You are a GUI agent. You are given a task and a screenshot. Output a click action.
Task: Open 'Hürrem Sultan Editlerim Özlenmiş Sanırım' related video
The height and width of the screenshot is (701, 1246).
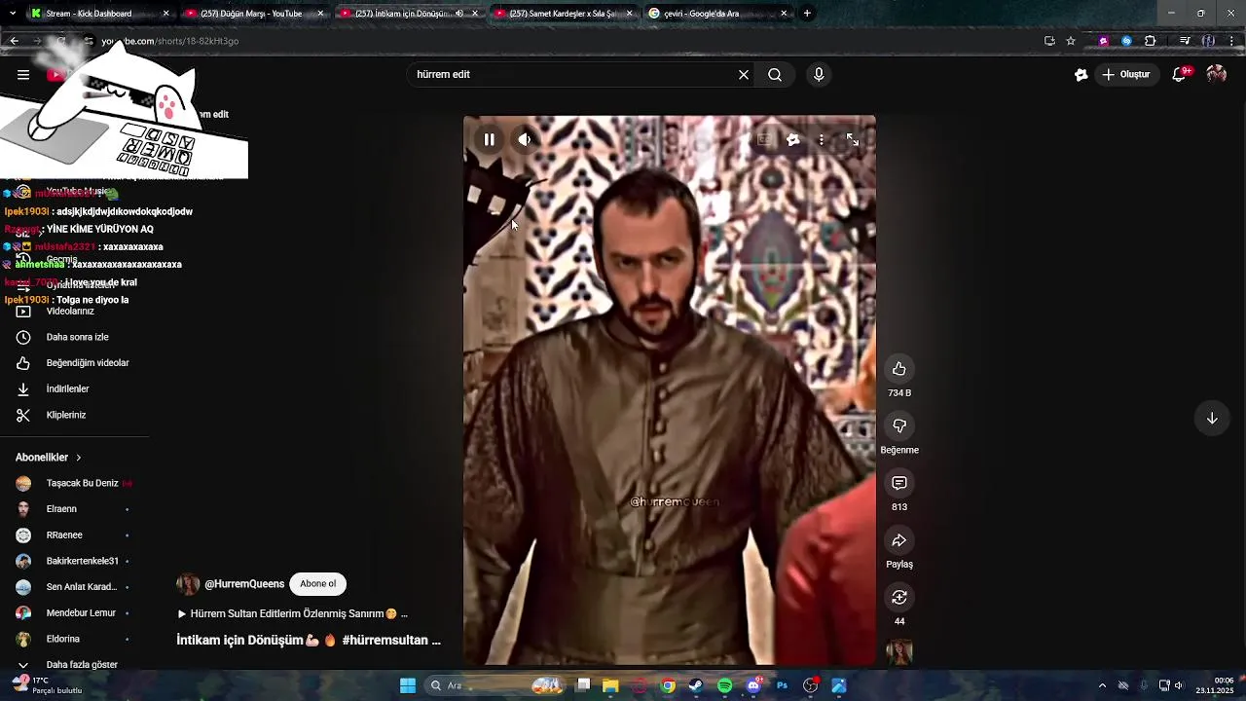(x=293, y=614)
